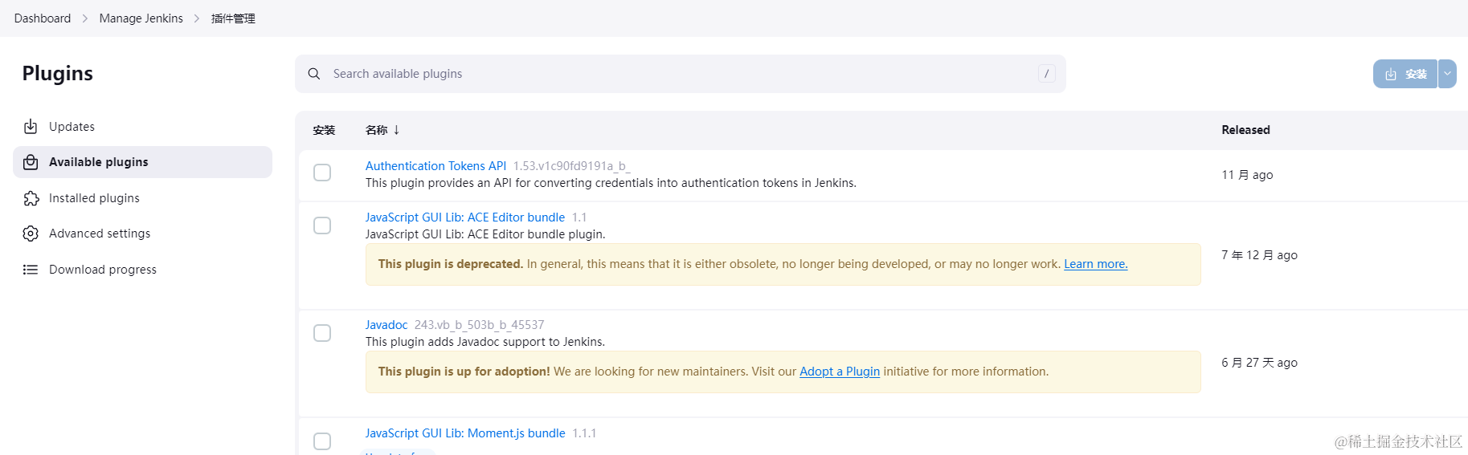This screenshot has width=1468, height=455.
Task: Open Download progress in sidebar
Action: [x=142, y=270]
